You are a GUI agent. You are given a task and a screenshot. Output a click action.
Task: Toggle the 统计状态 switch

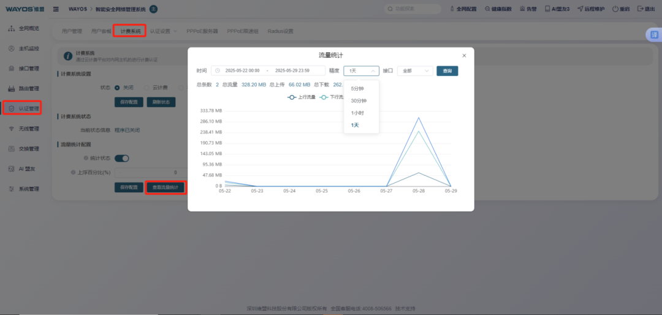(x=121, y=158)
